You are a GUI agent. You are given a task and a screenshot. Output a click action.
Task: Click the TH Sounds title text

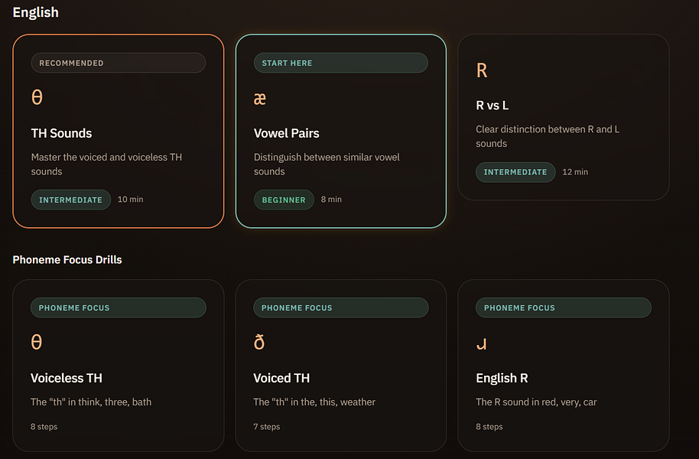(61, 133)
